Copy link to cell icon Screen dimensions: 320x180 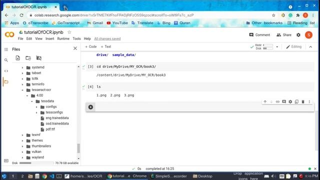[277, 101]
